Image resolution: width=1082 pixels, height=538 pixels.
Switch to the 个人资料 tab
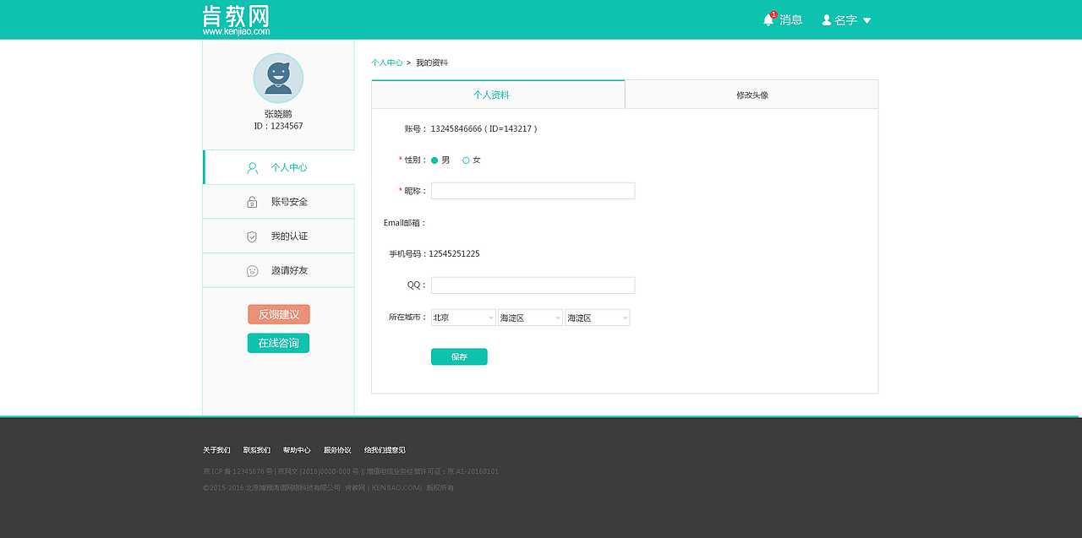tap(498, 95)
